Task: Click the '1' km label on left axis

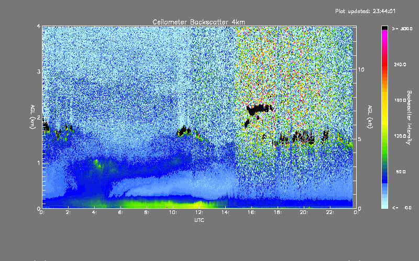Action: [x=39, y=163]
